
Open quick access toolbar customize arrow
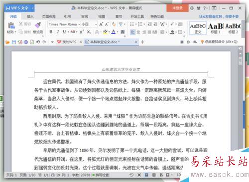[52, 42]
